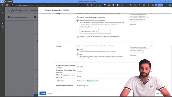The image size is (172, 97).
Task: Collapse the Count section chevron
Action: [x=151, y=46]
